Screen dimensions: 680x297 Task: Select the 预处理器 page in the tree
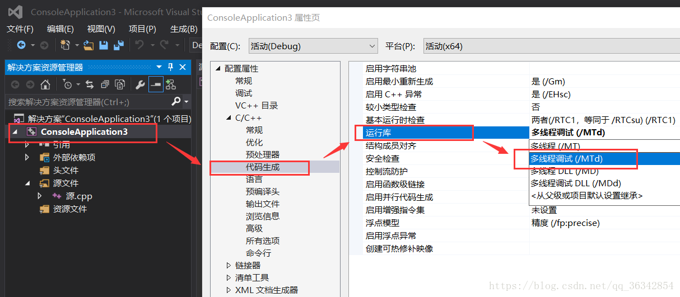click(263, 154)
